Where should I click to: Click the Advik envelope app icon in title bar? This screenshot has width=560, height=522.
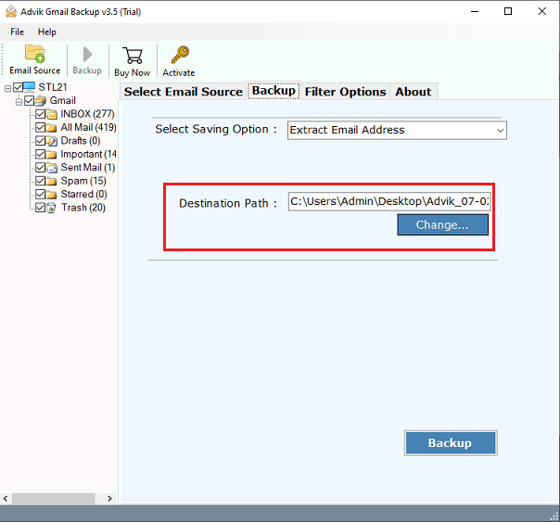(x=11, y=12)
